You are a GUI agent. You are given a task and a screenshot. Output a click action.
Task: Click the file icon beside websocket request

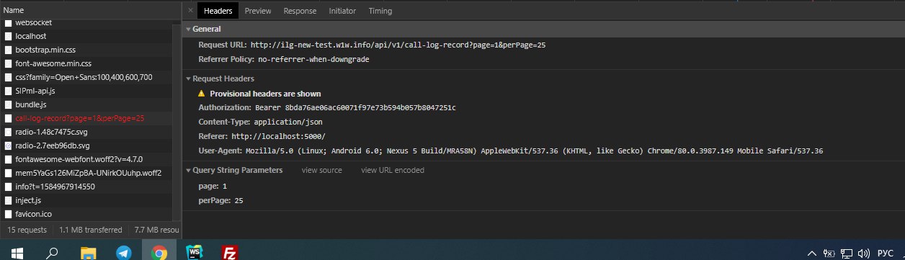tap(9, 22)
